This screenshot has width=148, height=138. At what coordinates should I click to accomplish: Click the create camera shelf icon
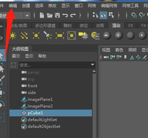tap(83, 36)
